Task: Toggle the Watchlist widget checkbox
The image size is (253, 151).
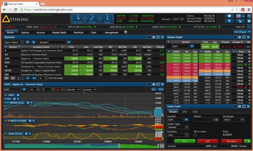Action: tap(149, 37)
